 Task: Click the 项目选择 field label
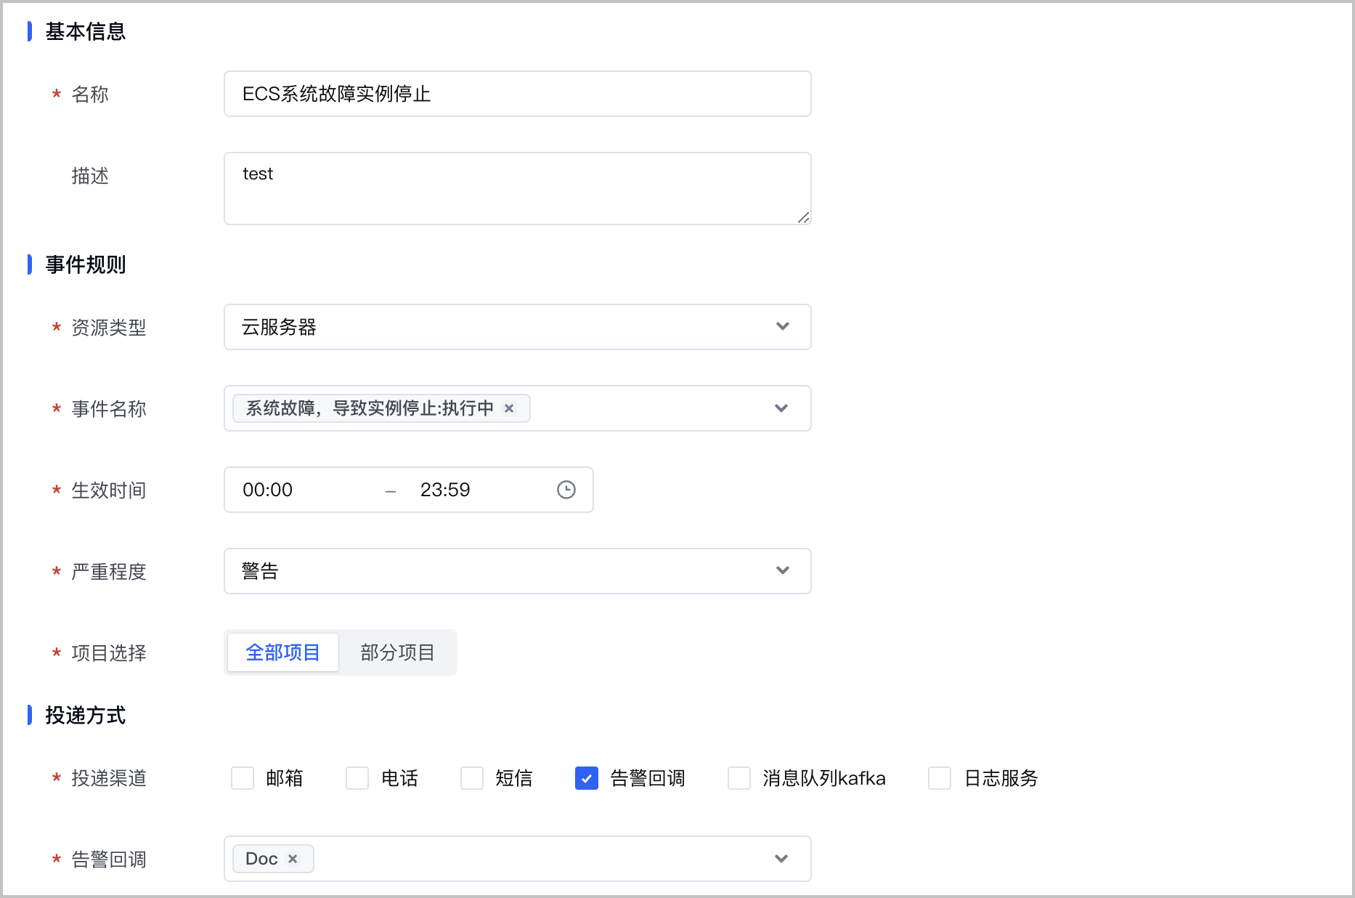(109, 653)
